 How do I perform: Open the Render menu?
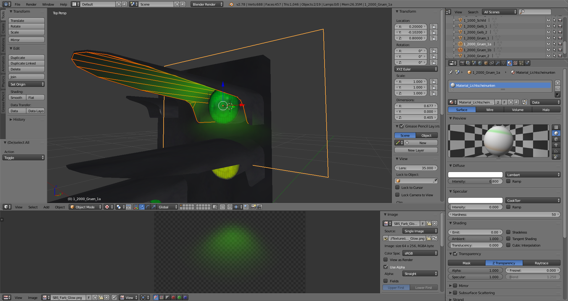[x=31, y=4]
